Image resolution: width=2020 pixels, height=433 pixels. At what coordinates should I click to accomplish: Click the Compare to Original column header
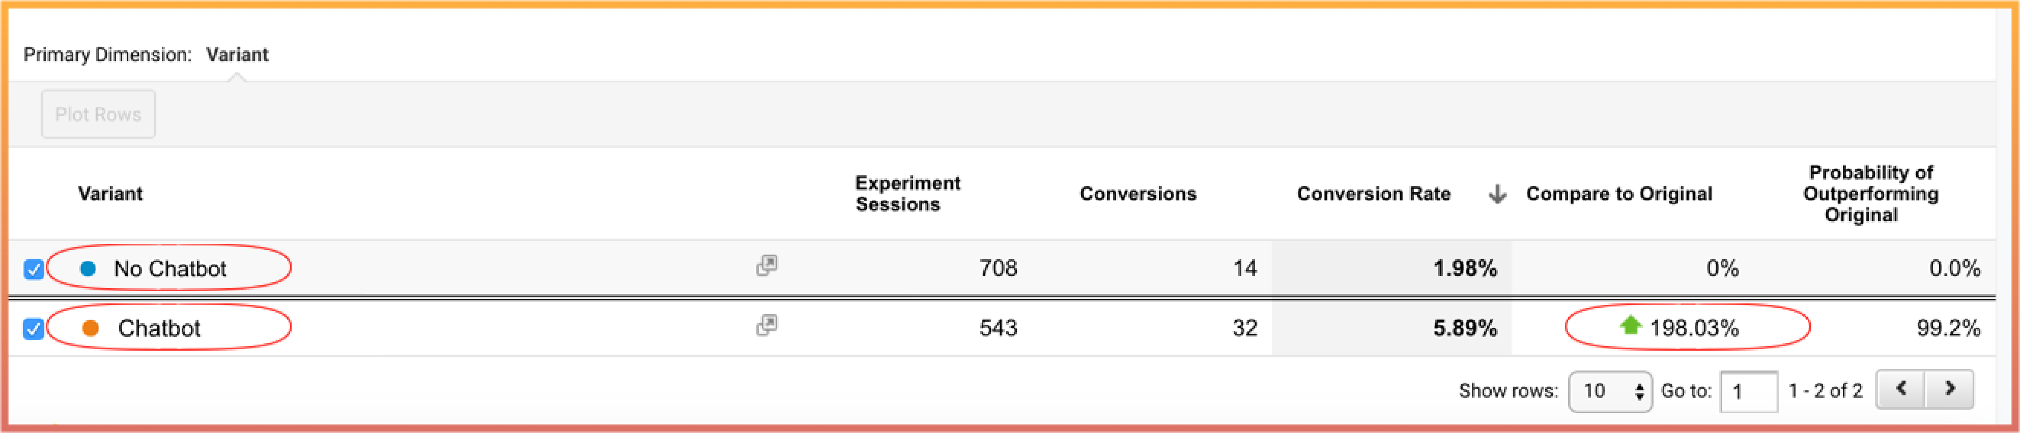click(1618, 194)
